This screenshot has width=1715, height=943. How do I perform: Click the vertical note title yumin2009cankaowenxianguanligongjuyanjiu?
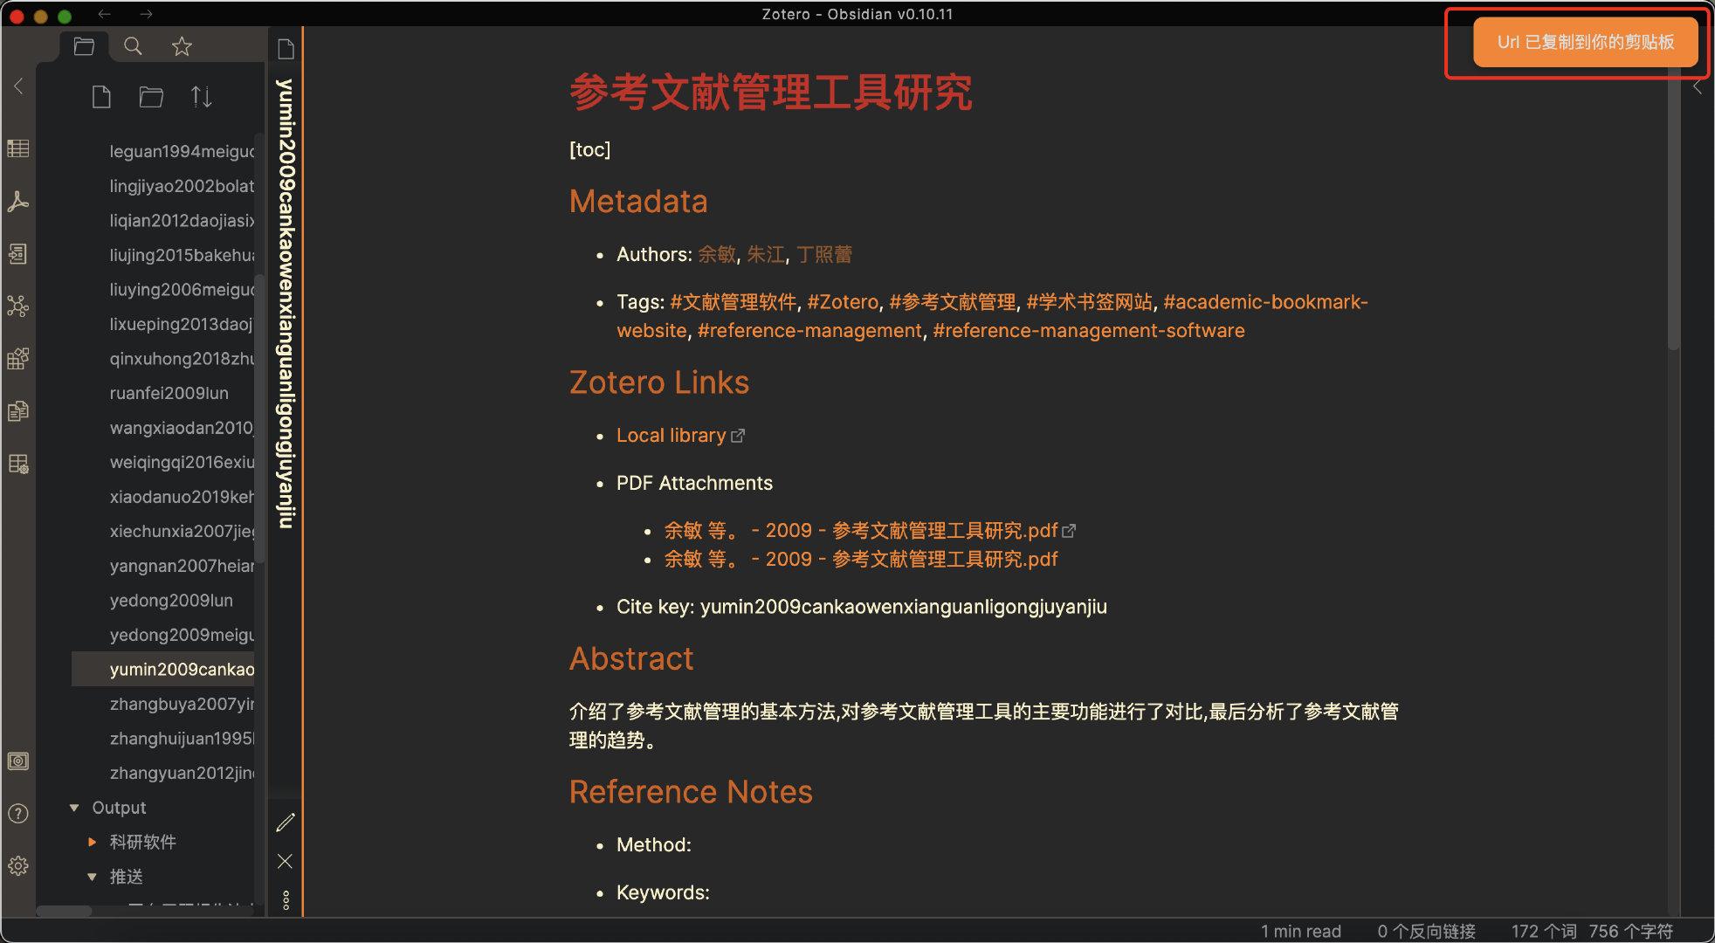[x=286, y=303]
